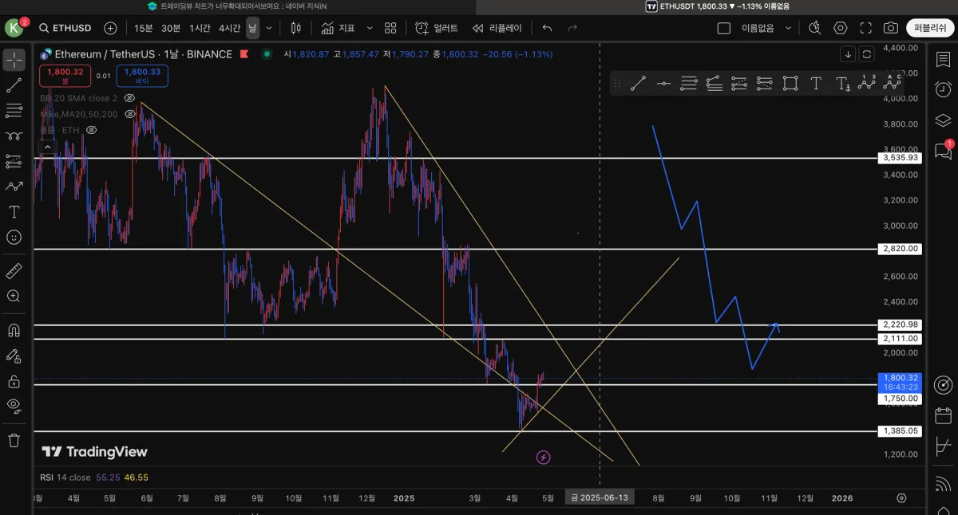Expand the time interval dropdown chevron
Screen dimensions: 958x515
269,28
